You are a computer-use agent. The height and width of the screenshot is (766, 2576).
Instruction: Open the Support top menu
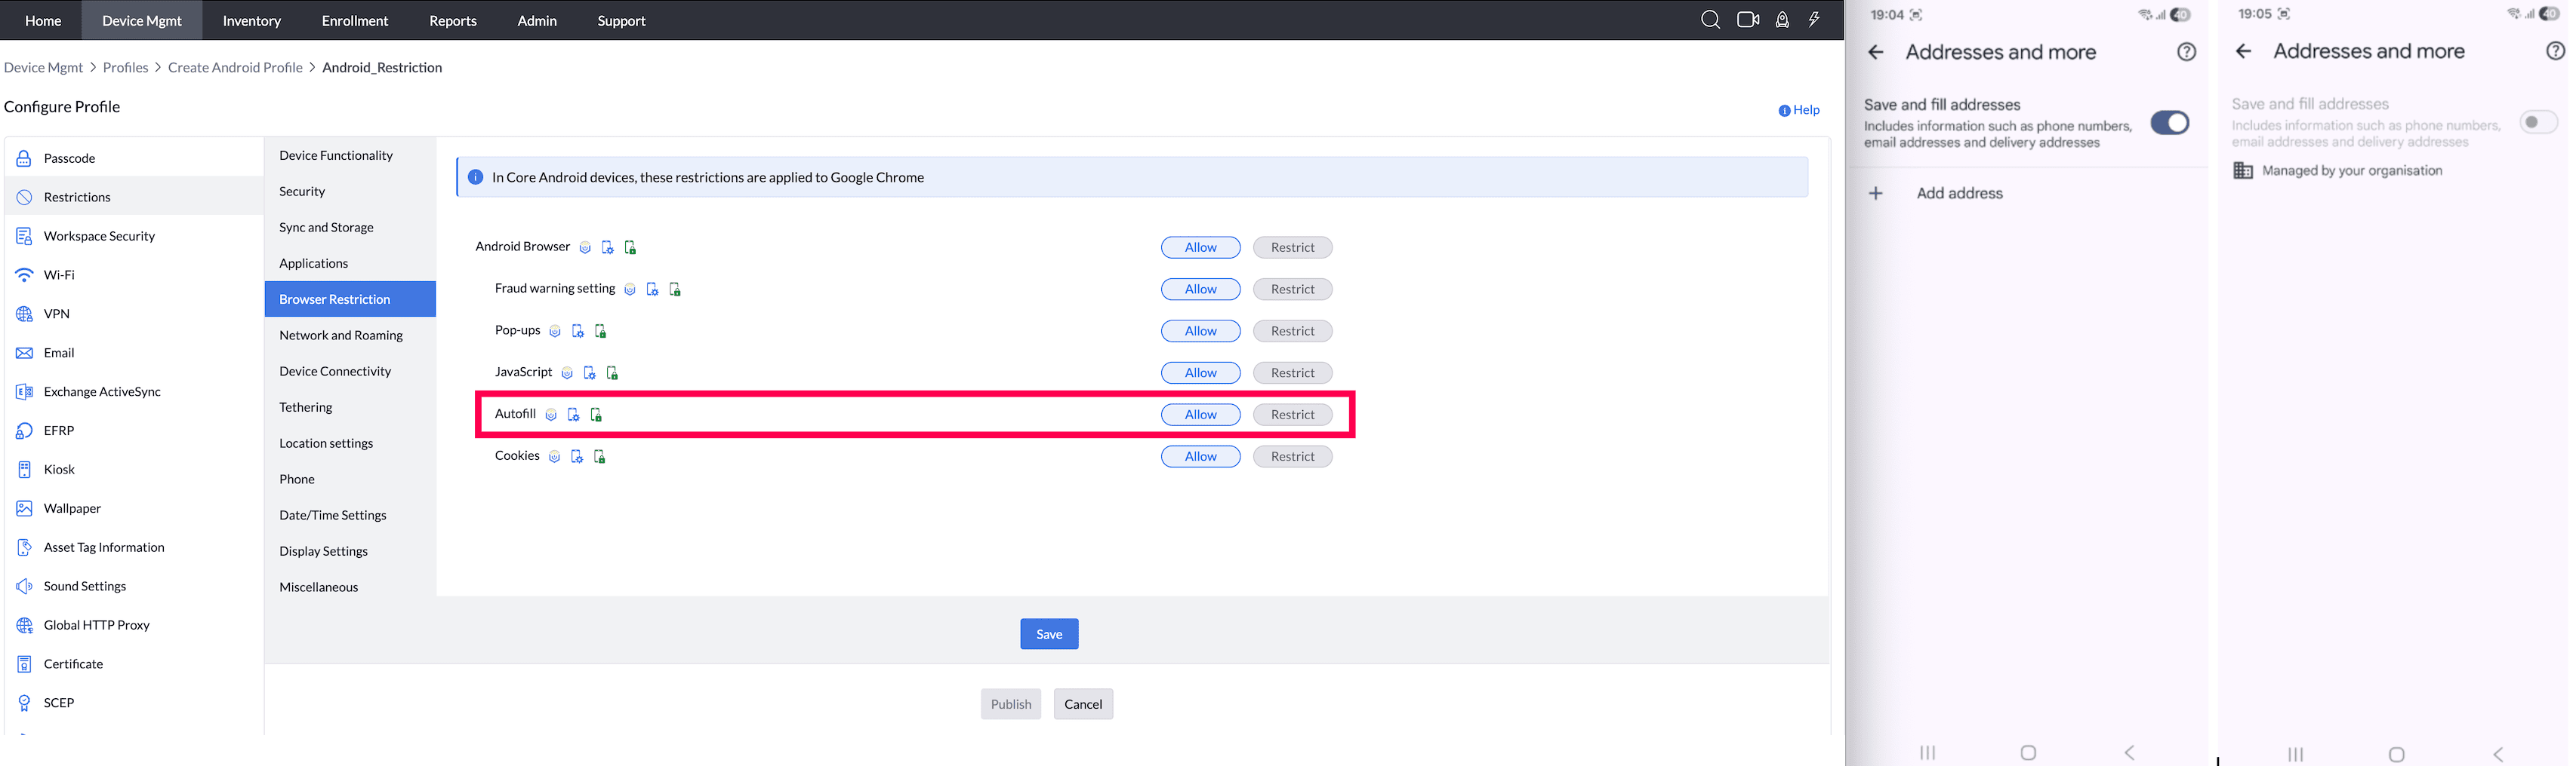[x=621, y=20]
